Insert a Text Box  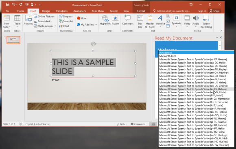pos(140,22)
